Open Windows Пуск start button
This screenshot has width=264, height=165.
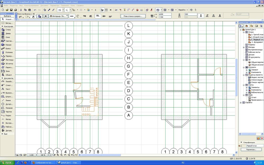click(7, 163)
